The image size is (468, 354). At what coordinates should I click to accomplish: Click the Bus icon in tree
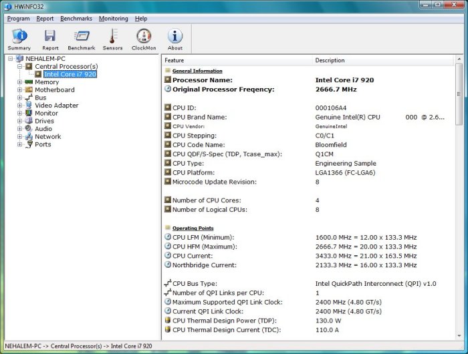29,98
